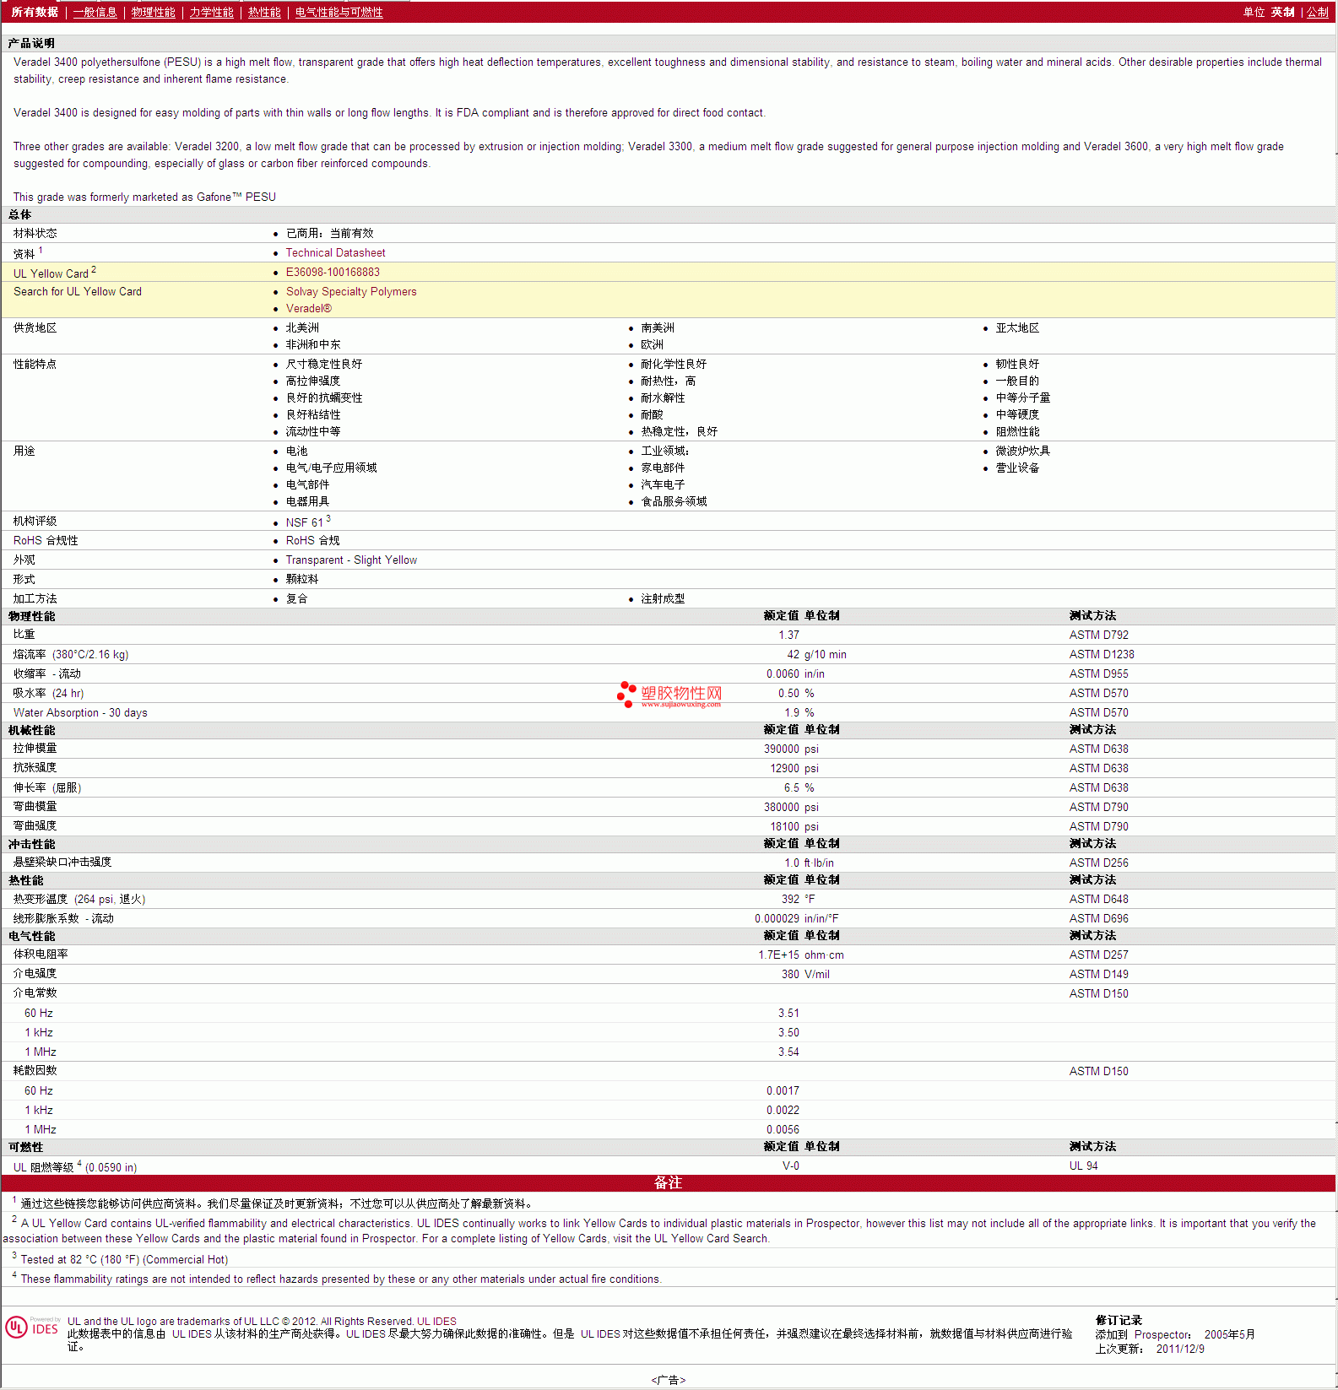1338x1390 pixels.
Task: Click the 介电强度 value 380 V/mil
Action: (805, 974)
